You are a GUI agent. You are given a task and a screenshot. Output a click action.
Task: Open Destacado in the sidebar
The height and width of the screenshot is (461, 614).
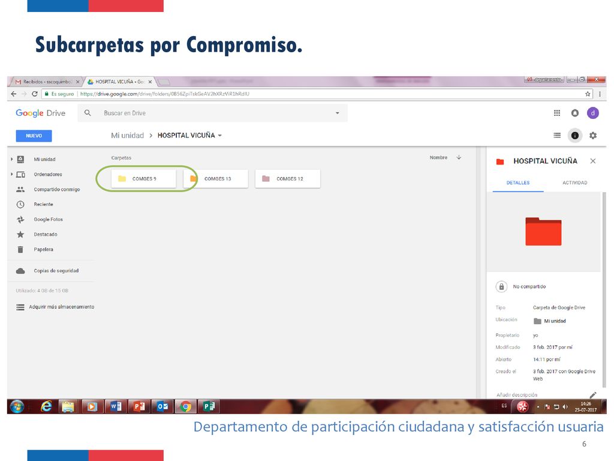click(45, 234)
